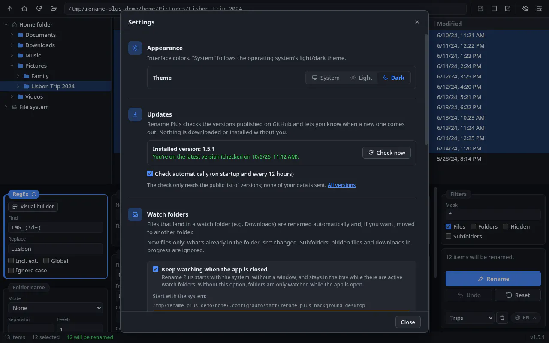Click the Find regex input field
The image size is (549, 343).
(56, 227)
